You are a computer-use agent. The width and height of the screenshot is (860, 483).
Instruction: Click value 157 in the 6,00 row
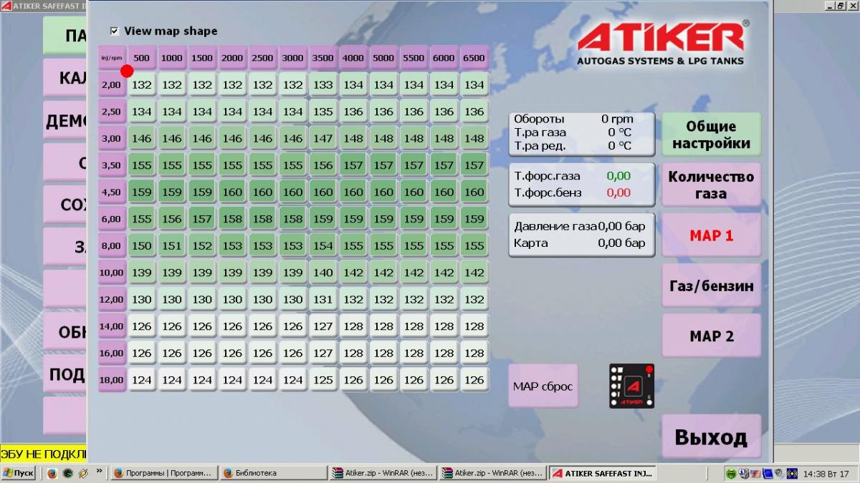click(202, 219)
